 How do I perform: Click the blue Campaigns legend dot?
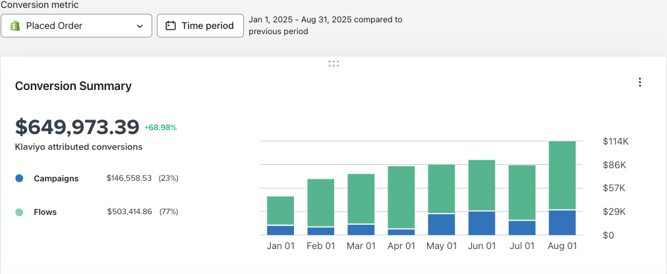[x=19, y=179]
